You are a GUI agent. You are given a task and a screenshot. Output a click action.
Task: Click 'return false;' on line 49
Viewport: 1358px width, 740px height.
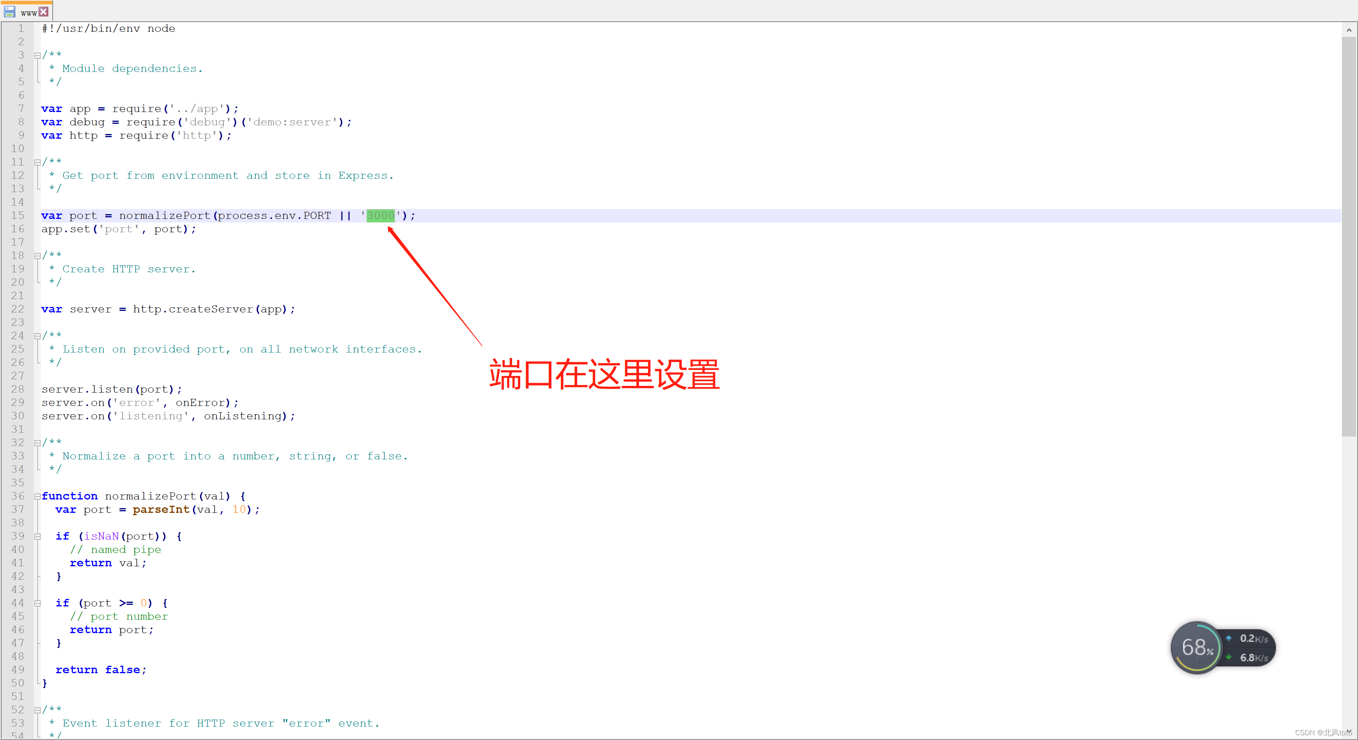tap(101, 670)
